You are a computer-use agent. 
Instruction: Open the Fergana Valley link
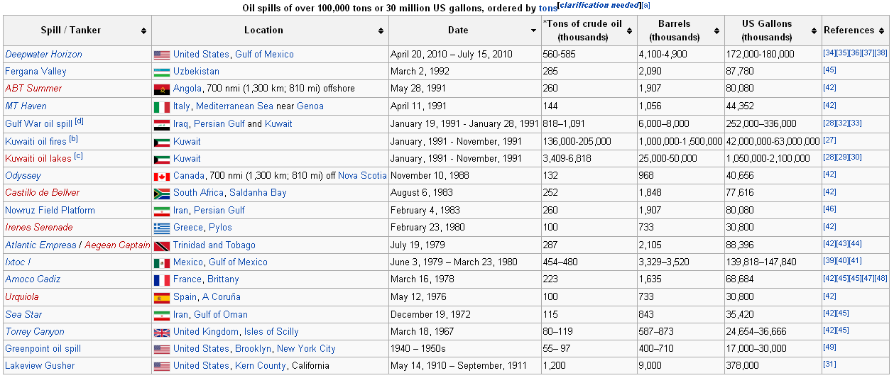[36, 72]
